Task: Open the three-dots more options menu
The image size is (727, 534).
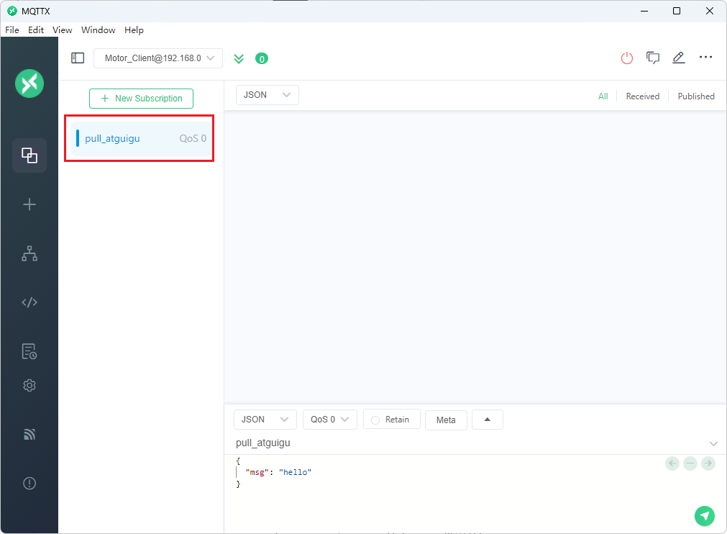Action: [705, 58]
